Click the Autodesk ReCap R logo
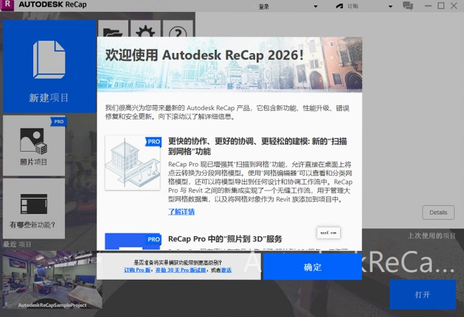The image size is (464, 317). pyautogui.click(x=7, y=5)
